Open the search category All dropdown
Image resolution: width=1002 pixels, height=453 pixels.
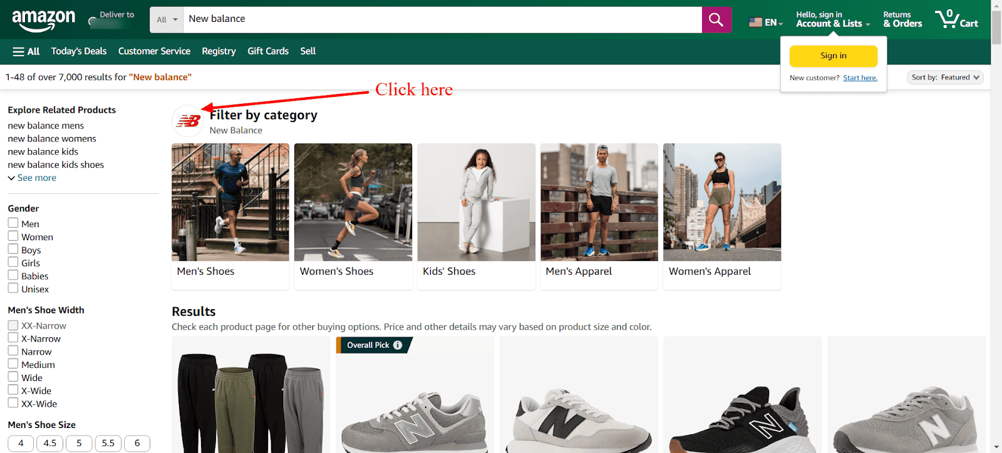[167, 20]
